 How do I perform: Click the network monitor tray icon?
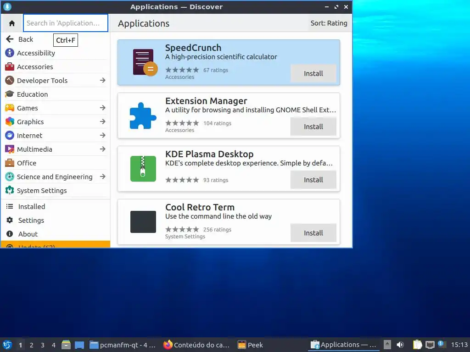pos(430,345)
